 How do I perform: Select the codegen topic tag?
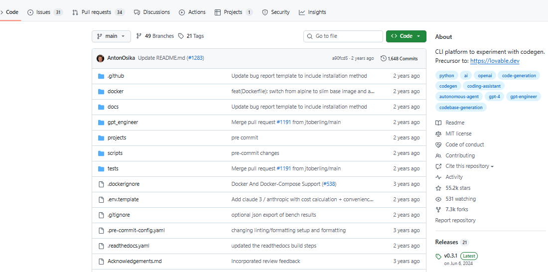(x=448, y=86)
